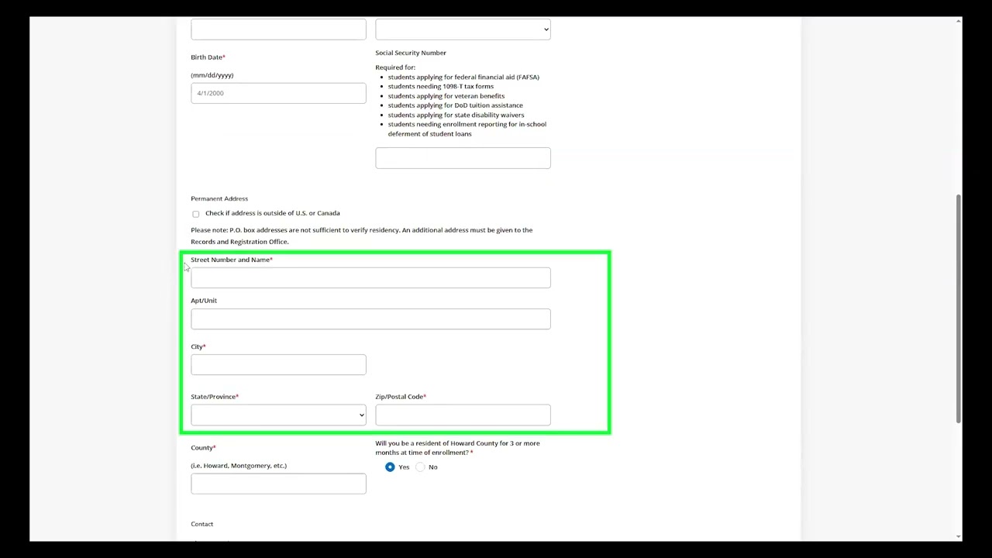Screen dimensions: 992x558
Task: Select Yes for Howard County resident
Action: (x=390, y=467)
